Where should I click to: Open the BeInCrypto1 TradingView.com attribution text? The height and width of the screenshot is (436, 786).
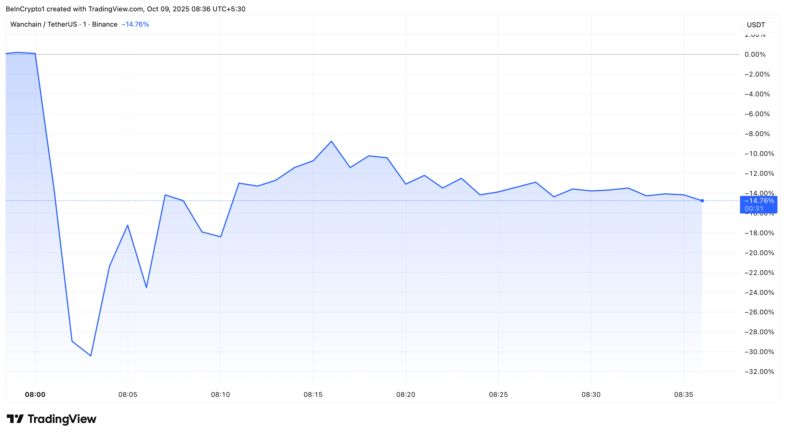tap(125, 9)
